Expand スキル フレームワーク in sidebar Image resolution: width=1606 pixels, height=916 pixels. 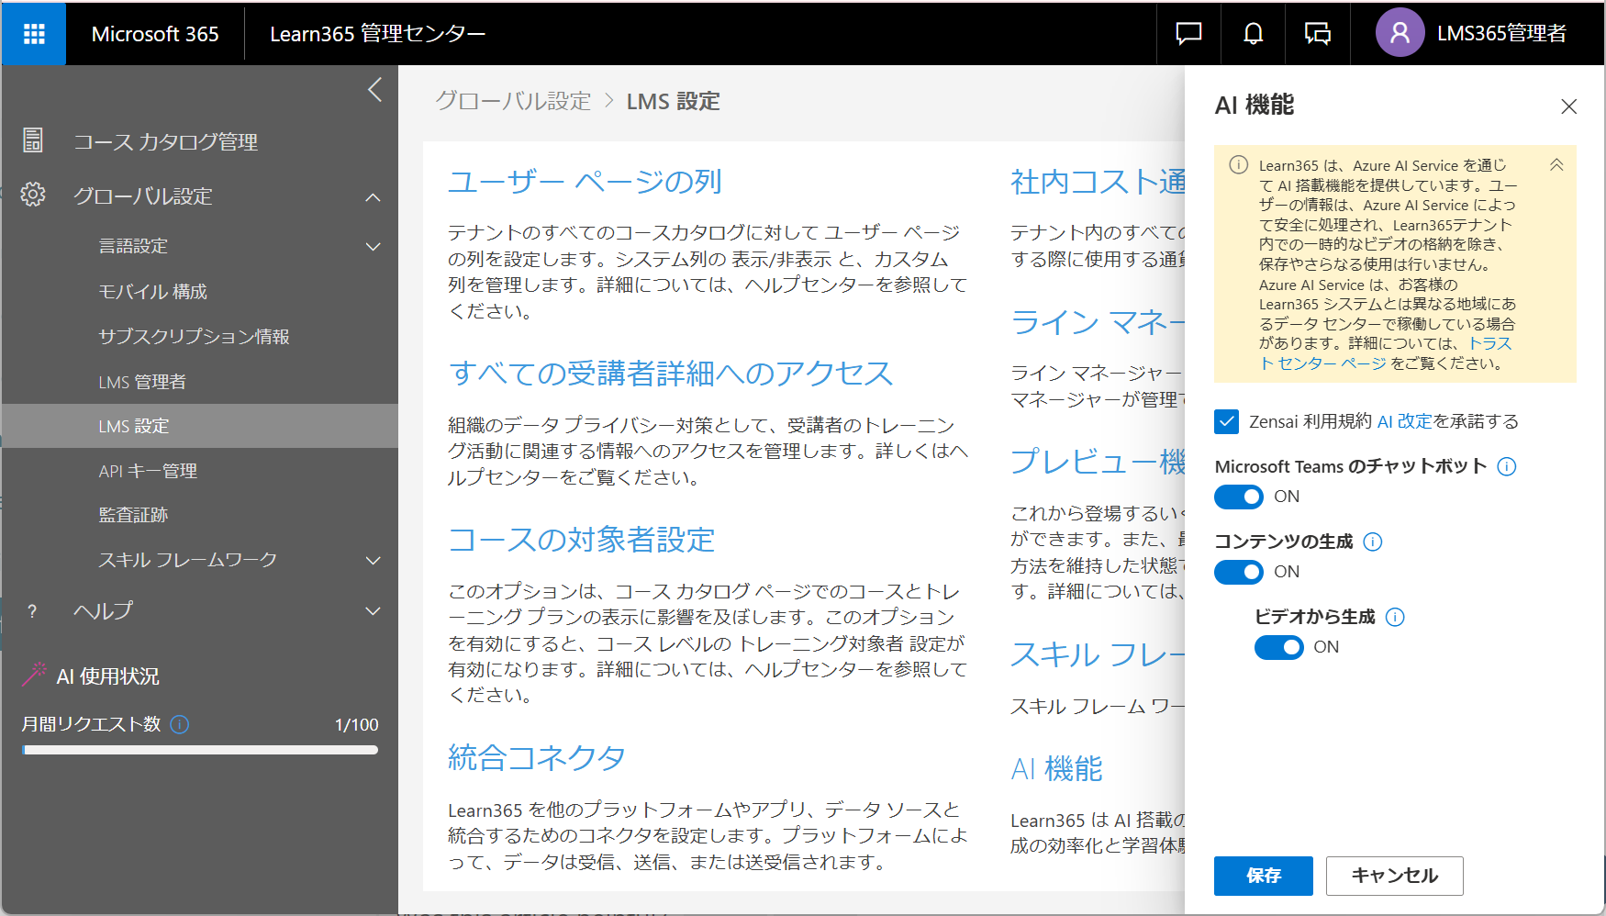pos(373,560)
